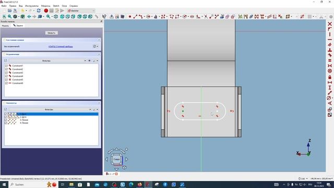The image size is (334, 188).
Task: Switch to the Tasks tab
Action: [18, 26]
